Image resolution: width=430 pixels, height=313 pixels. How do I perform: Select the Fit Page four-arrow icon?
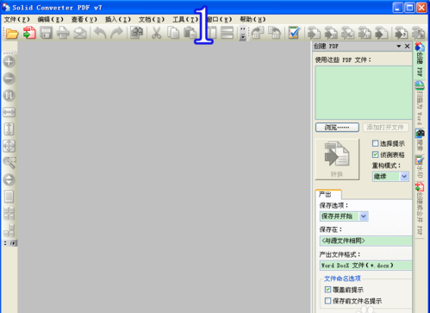coord(9,146)
